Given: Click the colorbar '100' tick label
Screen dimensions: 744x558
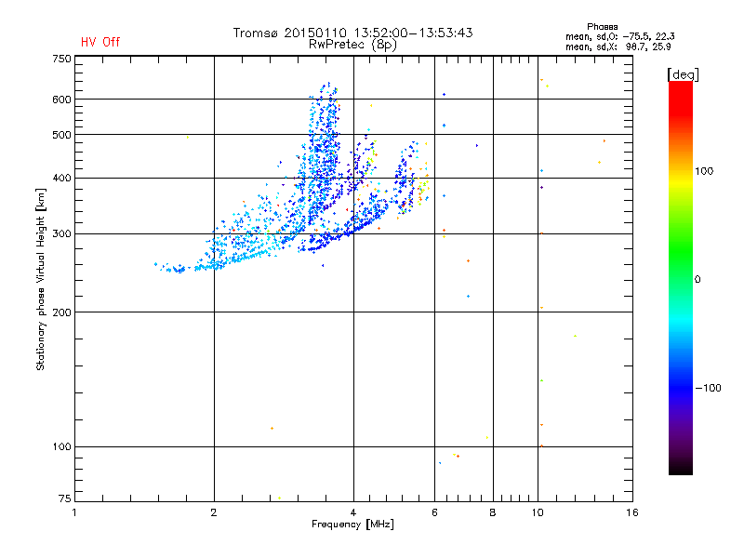Looking at the screenshot, I should point(704,171).
